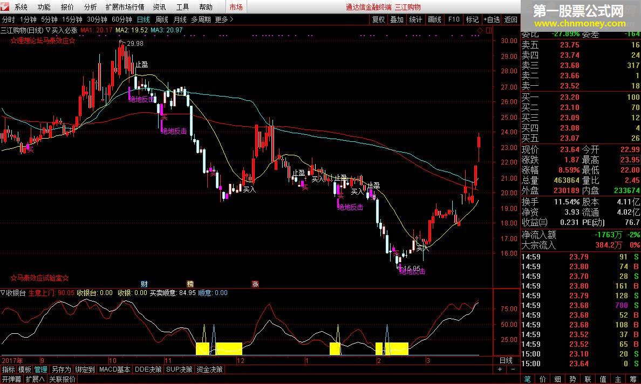Switch to 30分钟 period
Image resolution: width=641 pixels, height=384 pixels.
tap(97, 19)
